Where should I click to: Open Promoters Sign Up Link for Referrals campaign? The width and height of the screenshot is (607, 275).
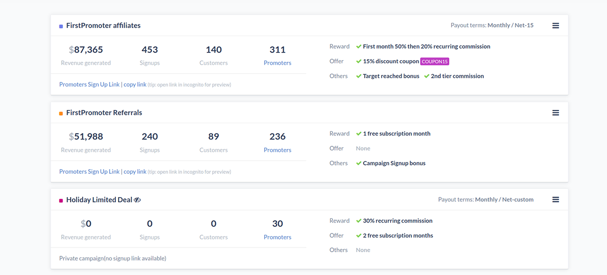89,172
